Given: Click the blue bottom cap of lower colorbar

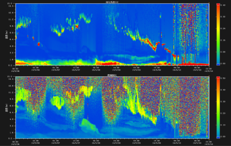Looking at the screenshot, I should coord(218,138).
